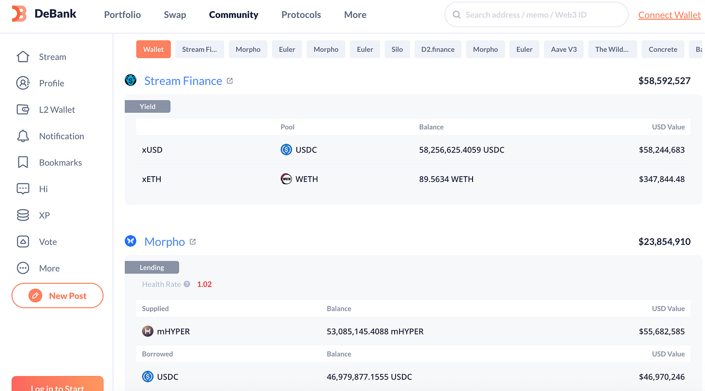Select the Concrete filter tab
The width and height of the screenshot is (705, 391).
pos(663,49)
